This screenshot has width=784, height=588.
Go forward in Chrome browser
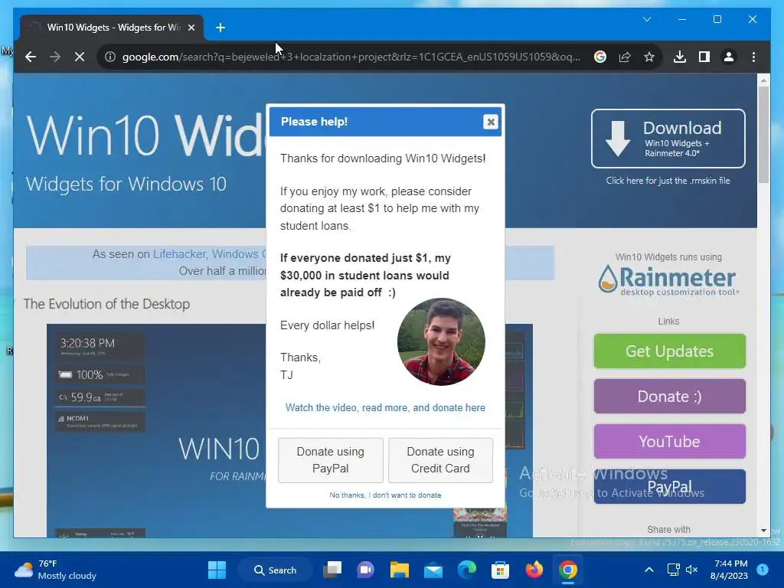click(55, 57)
